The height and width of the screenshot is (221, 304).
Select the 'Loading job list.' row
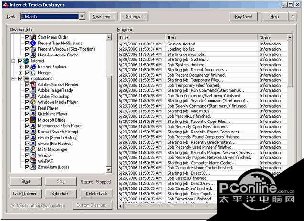[x=202, y=49]
